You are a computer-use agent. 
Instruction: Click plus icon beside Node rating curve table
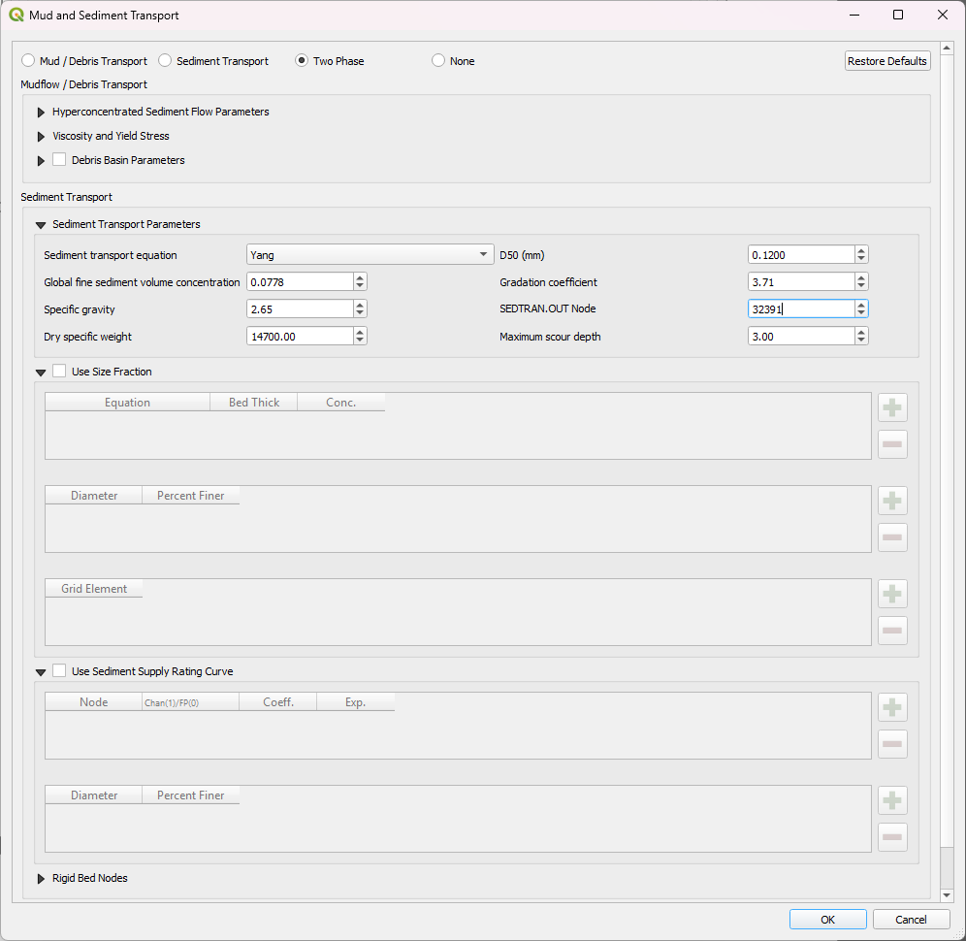[x=892, y=707]
